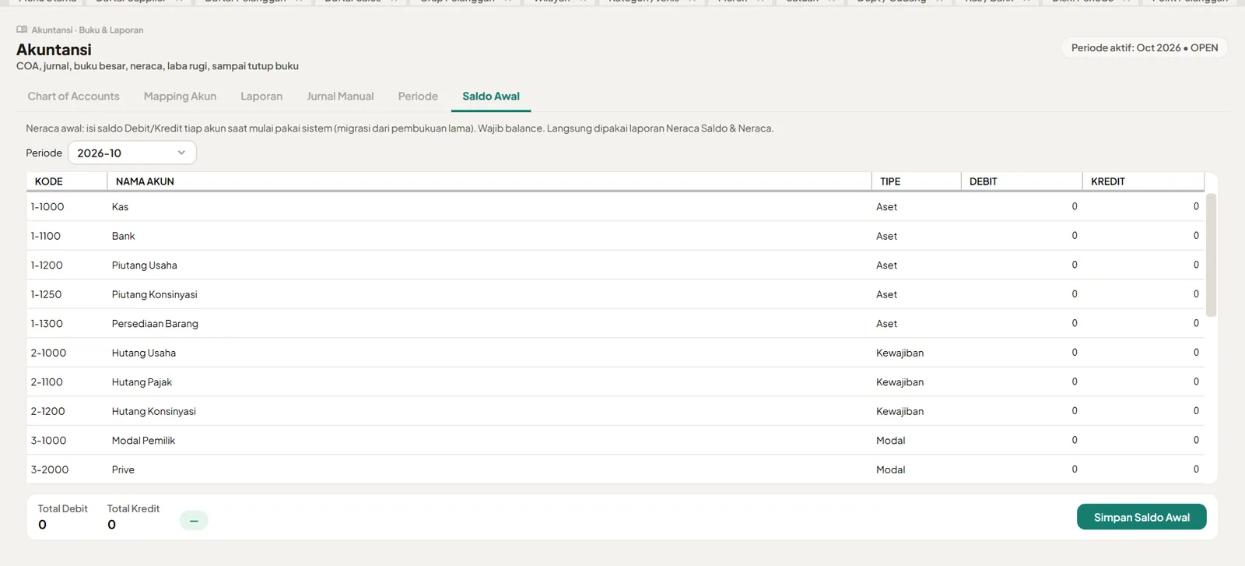Viewport: 1245px width, 566px height.
Task: Select the Saldo Awal tab
Action: pos(491,96)
